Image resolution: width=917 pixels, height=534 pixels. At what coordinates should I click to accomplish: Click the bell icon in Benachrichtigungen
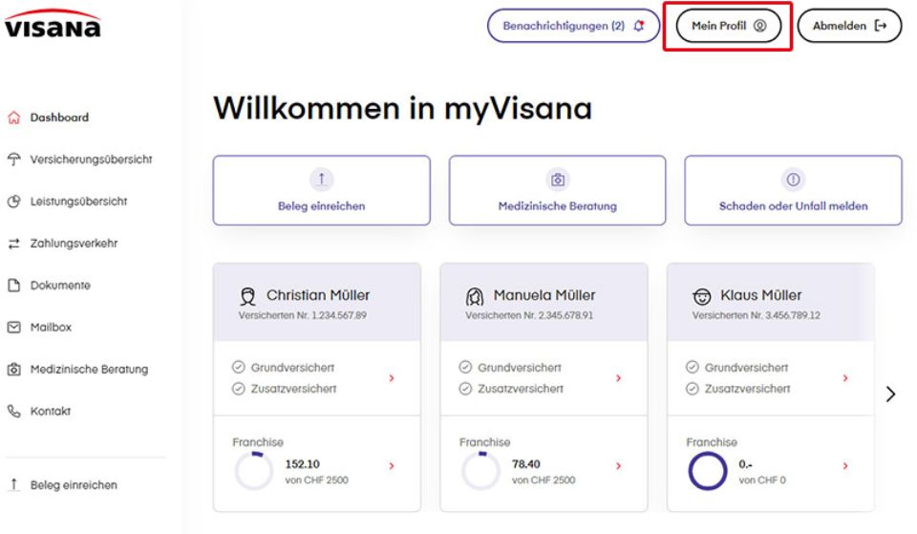coord(639,27)
